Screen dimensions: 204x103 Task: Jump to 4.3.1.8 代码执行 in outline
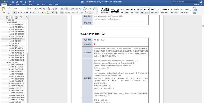(x=15, y=41)
